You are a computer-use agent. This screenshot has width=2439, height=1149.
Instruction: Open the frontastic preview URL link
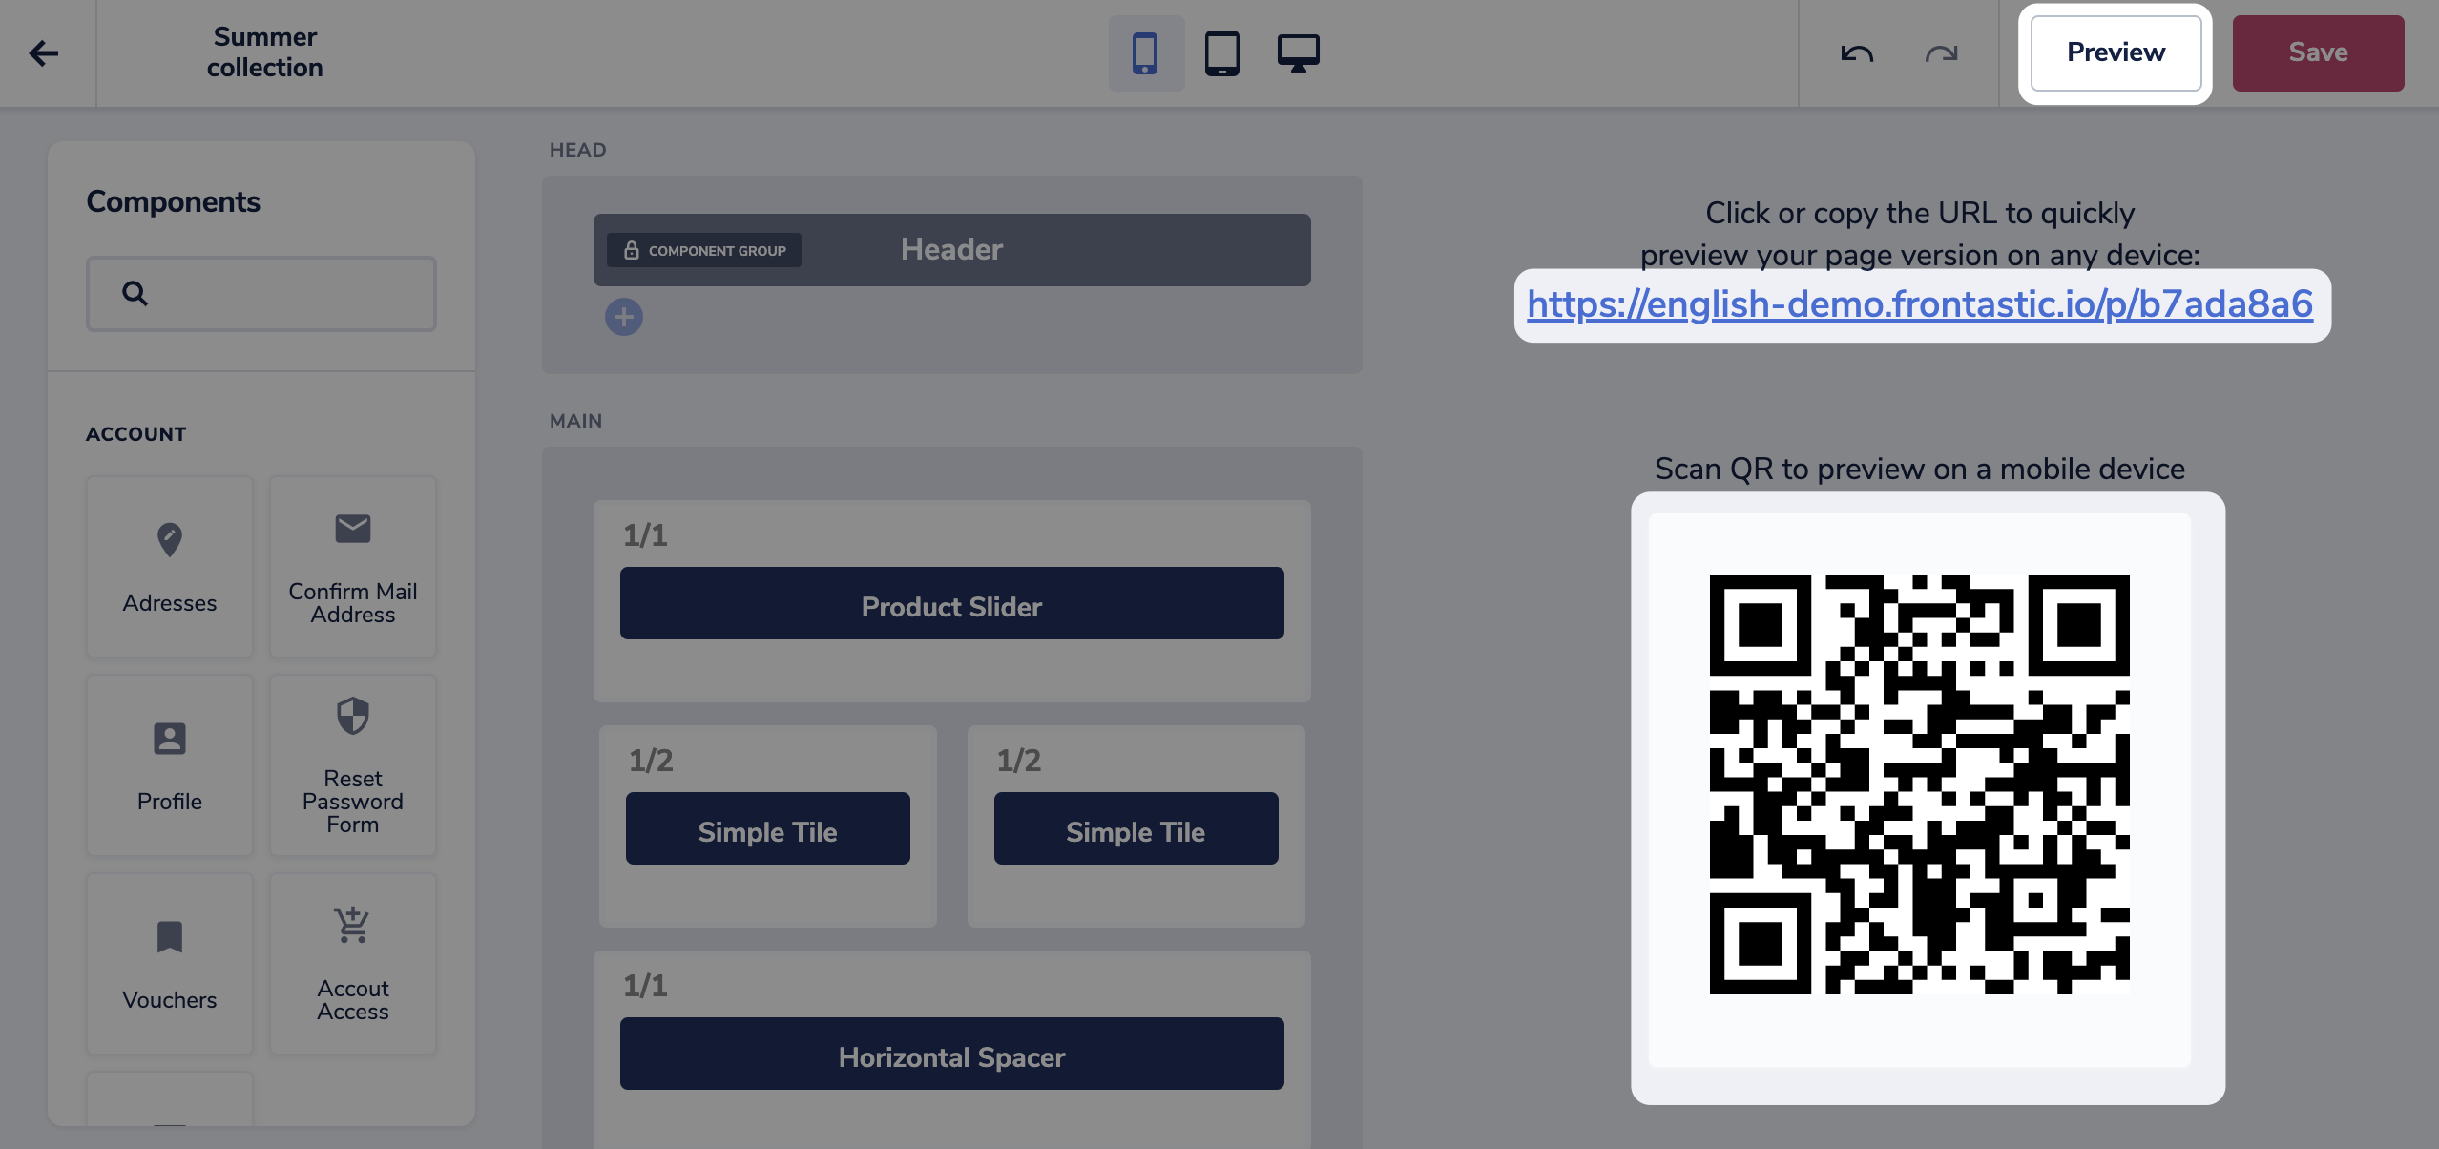(x=1920, y=304)
